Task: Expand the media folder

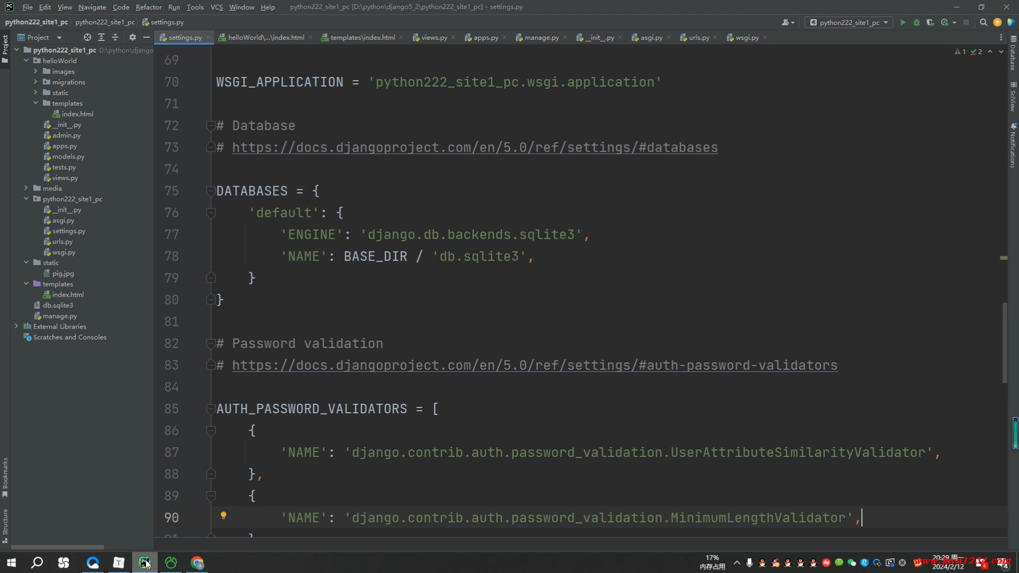Action: 26,188
